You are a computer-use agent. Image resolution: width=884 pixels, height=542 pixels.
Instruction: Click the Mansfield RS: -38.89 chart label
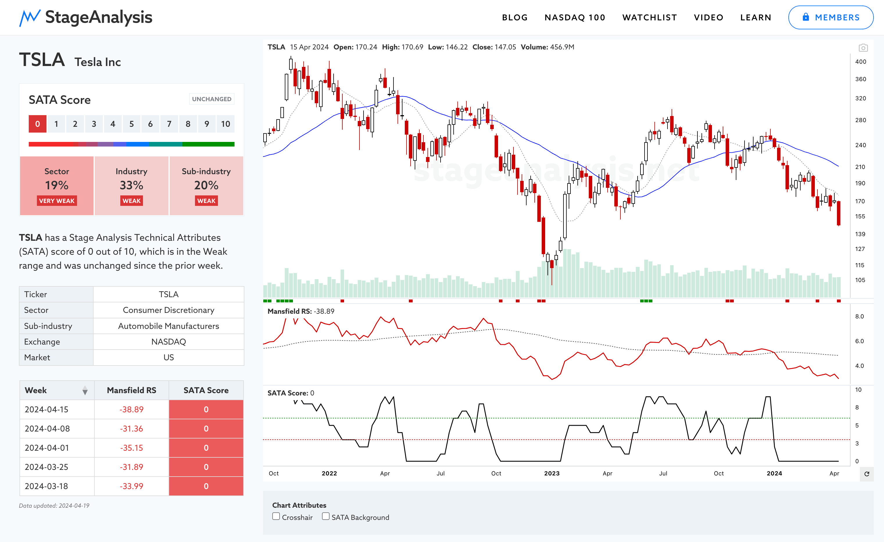click(301, 311)
